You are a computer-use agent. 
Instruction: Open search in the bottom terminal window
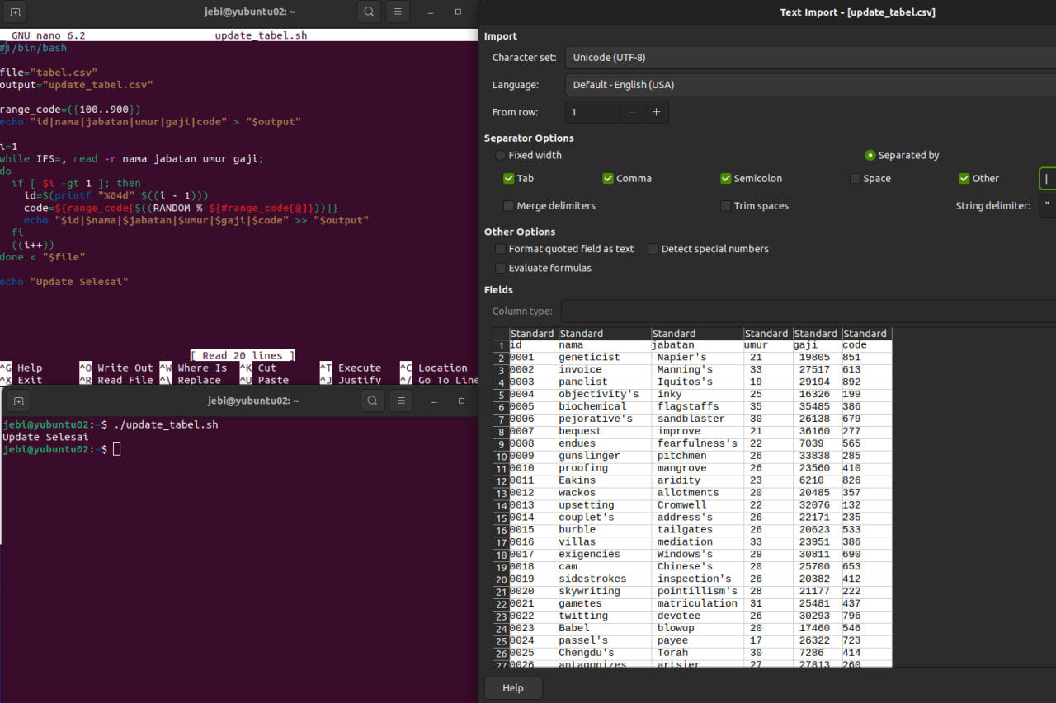(x=372, y=401)
